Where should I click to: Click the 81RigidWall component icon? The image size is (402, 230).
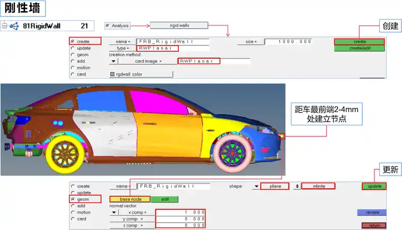(x=14, y=25)
